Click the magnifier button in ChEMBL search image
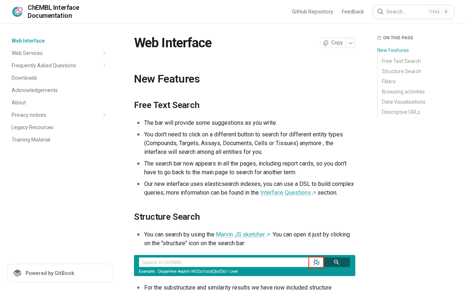Viewport: 466px width, 291px height. point(337,262)
